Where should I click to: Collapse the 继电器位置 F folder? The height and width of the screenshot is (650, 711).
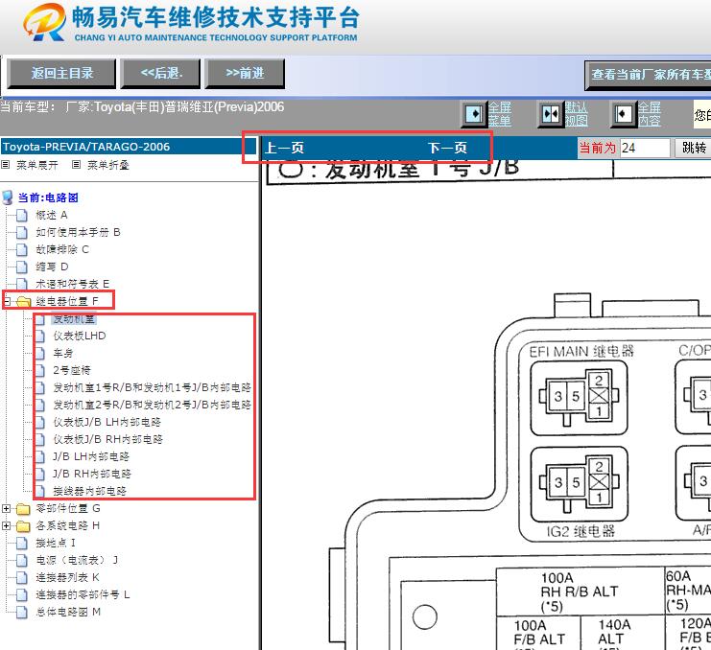click(x=7, y=300)
